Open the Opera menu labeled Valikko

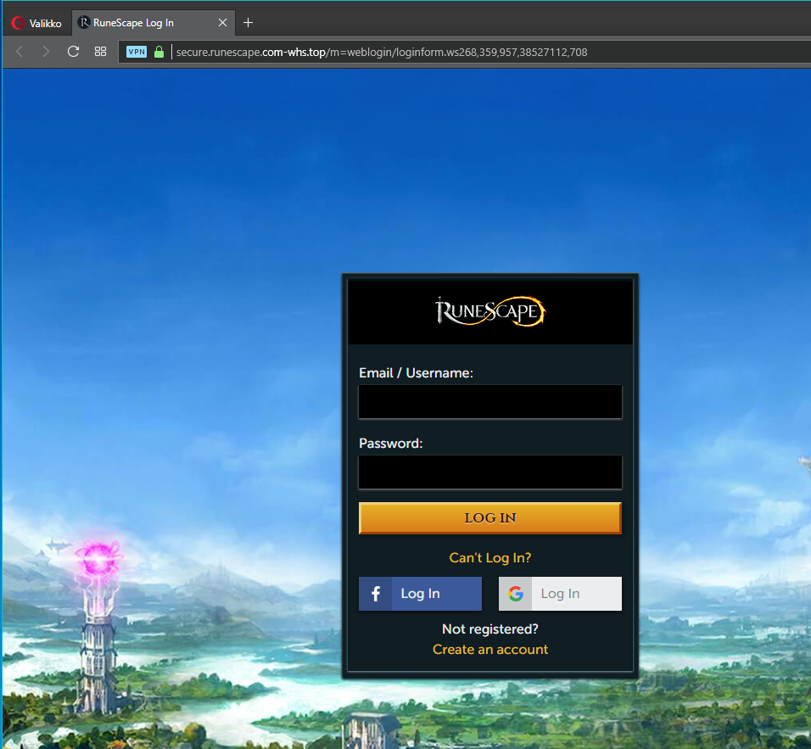pos(36,23)
